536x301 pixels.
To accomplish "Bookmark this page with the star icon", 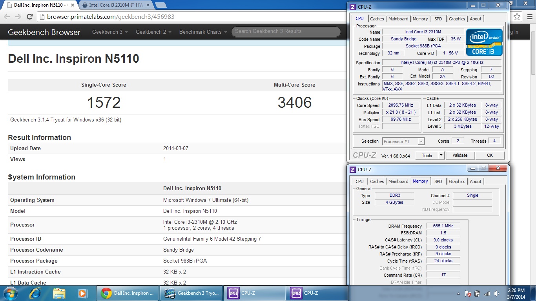I will (517, 16).
